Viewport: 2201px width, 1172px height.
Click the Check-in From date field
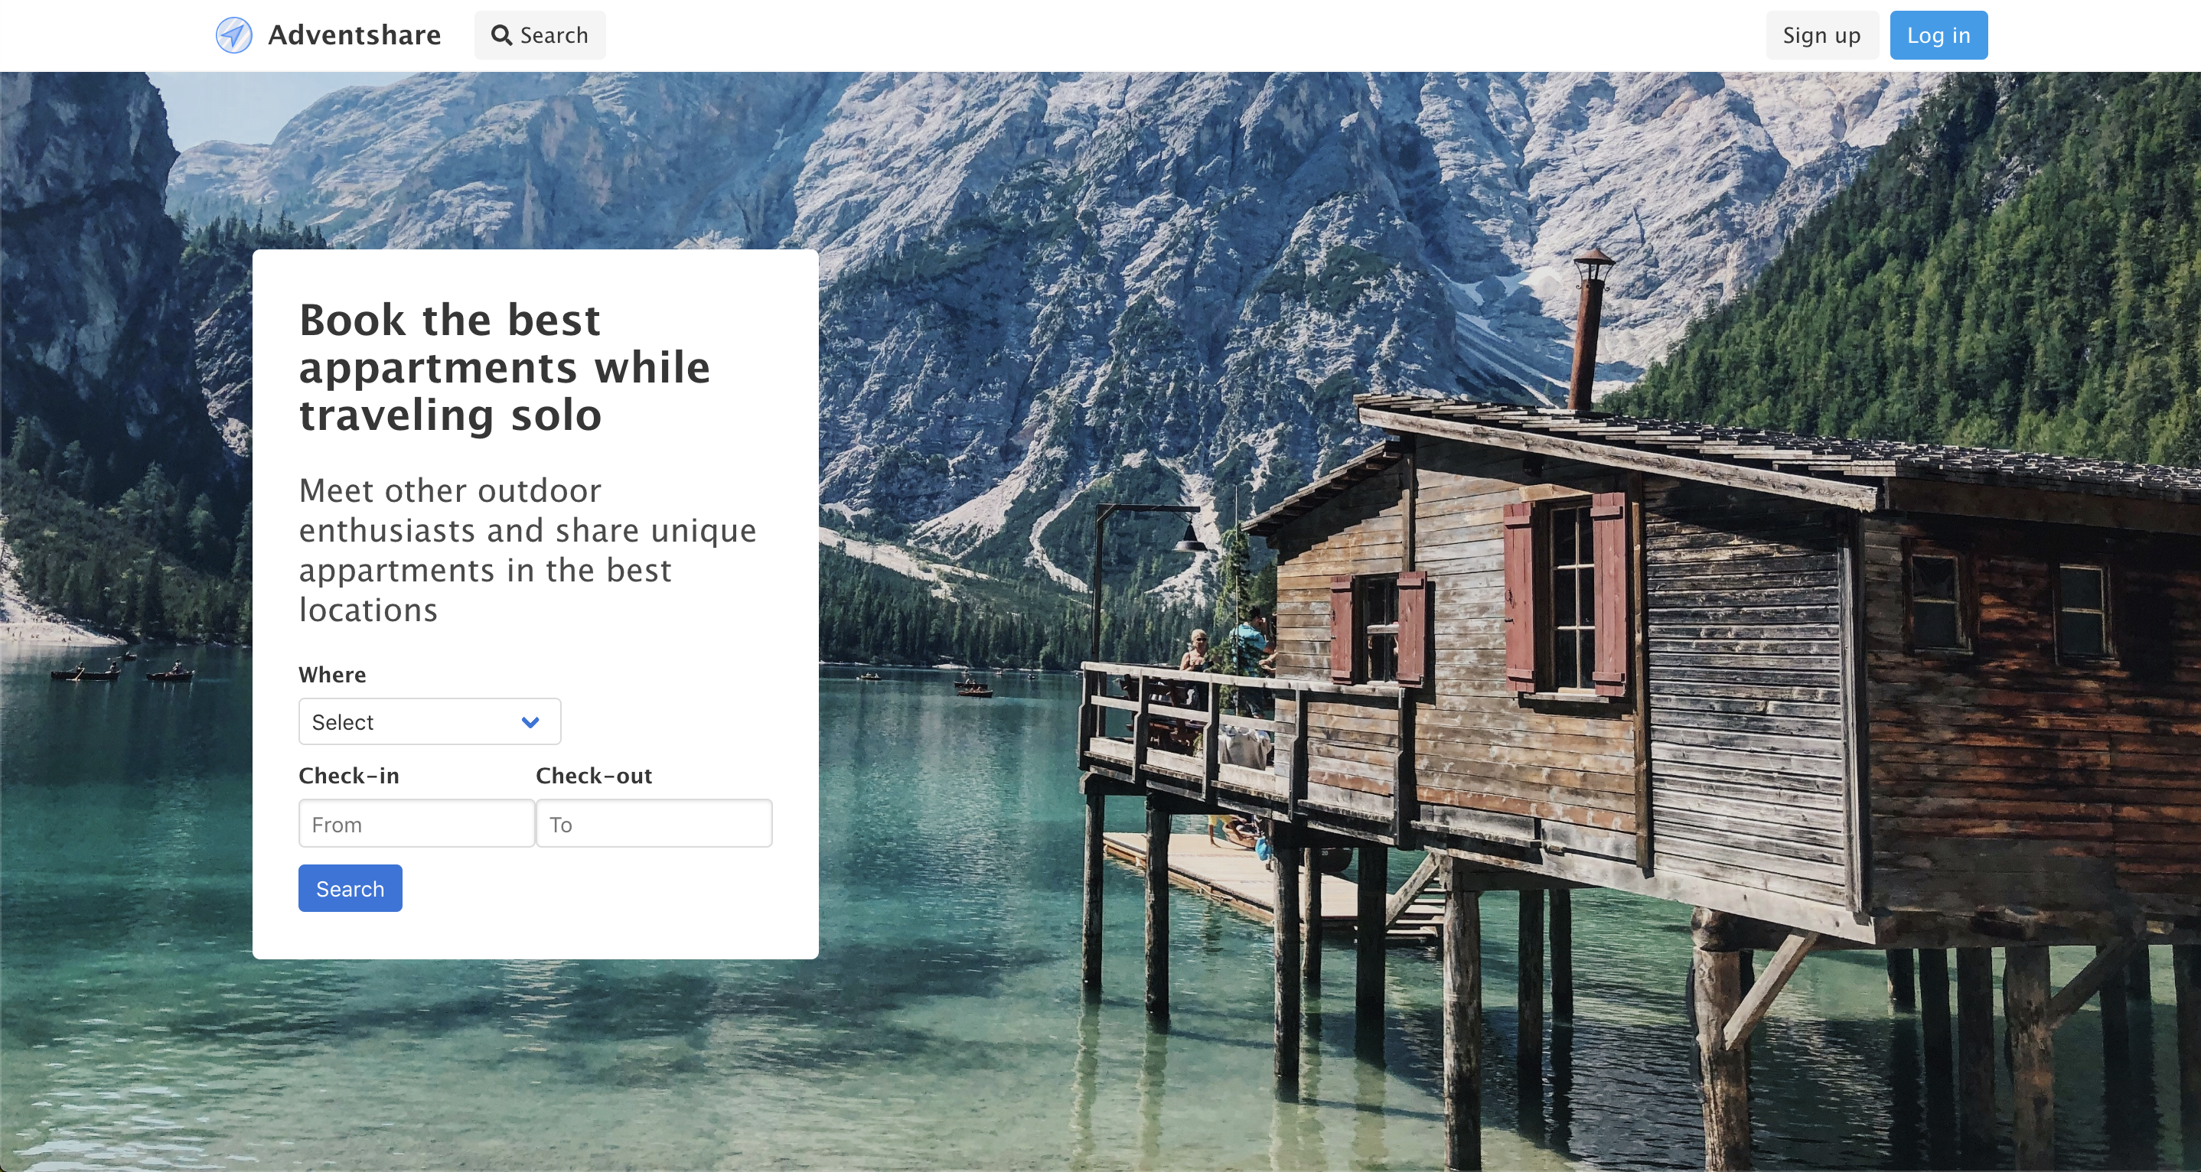click(x=416, y=822)
